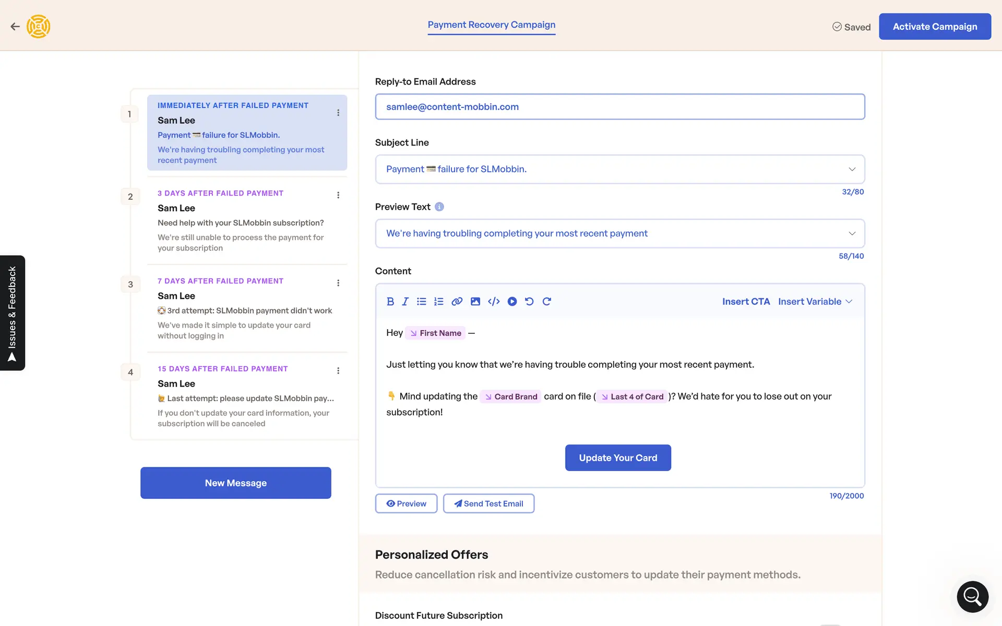
Task: Expand the Preview Text dropdown
Action: 852,233
